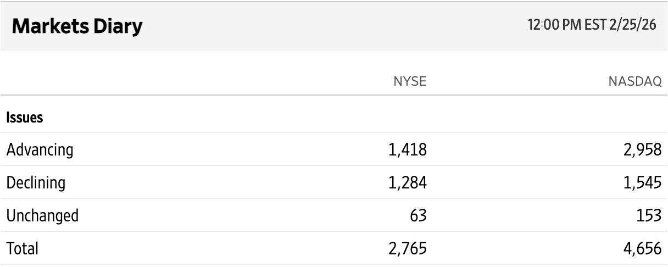
Task: Click NASDAQ unchanged value 153
Action: click(x=648, y=215)
